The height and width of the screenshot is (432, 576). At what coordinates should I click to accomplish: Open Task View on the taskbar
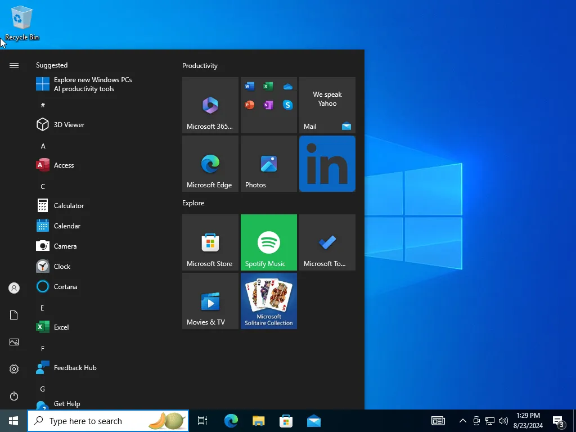pos(202,421)
